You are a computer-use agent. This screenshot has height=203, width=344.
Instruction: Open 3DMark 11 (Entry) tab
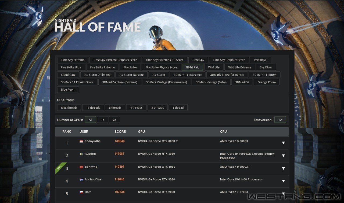tap(265, 75)
